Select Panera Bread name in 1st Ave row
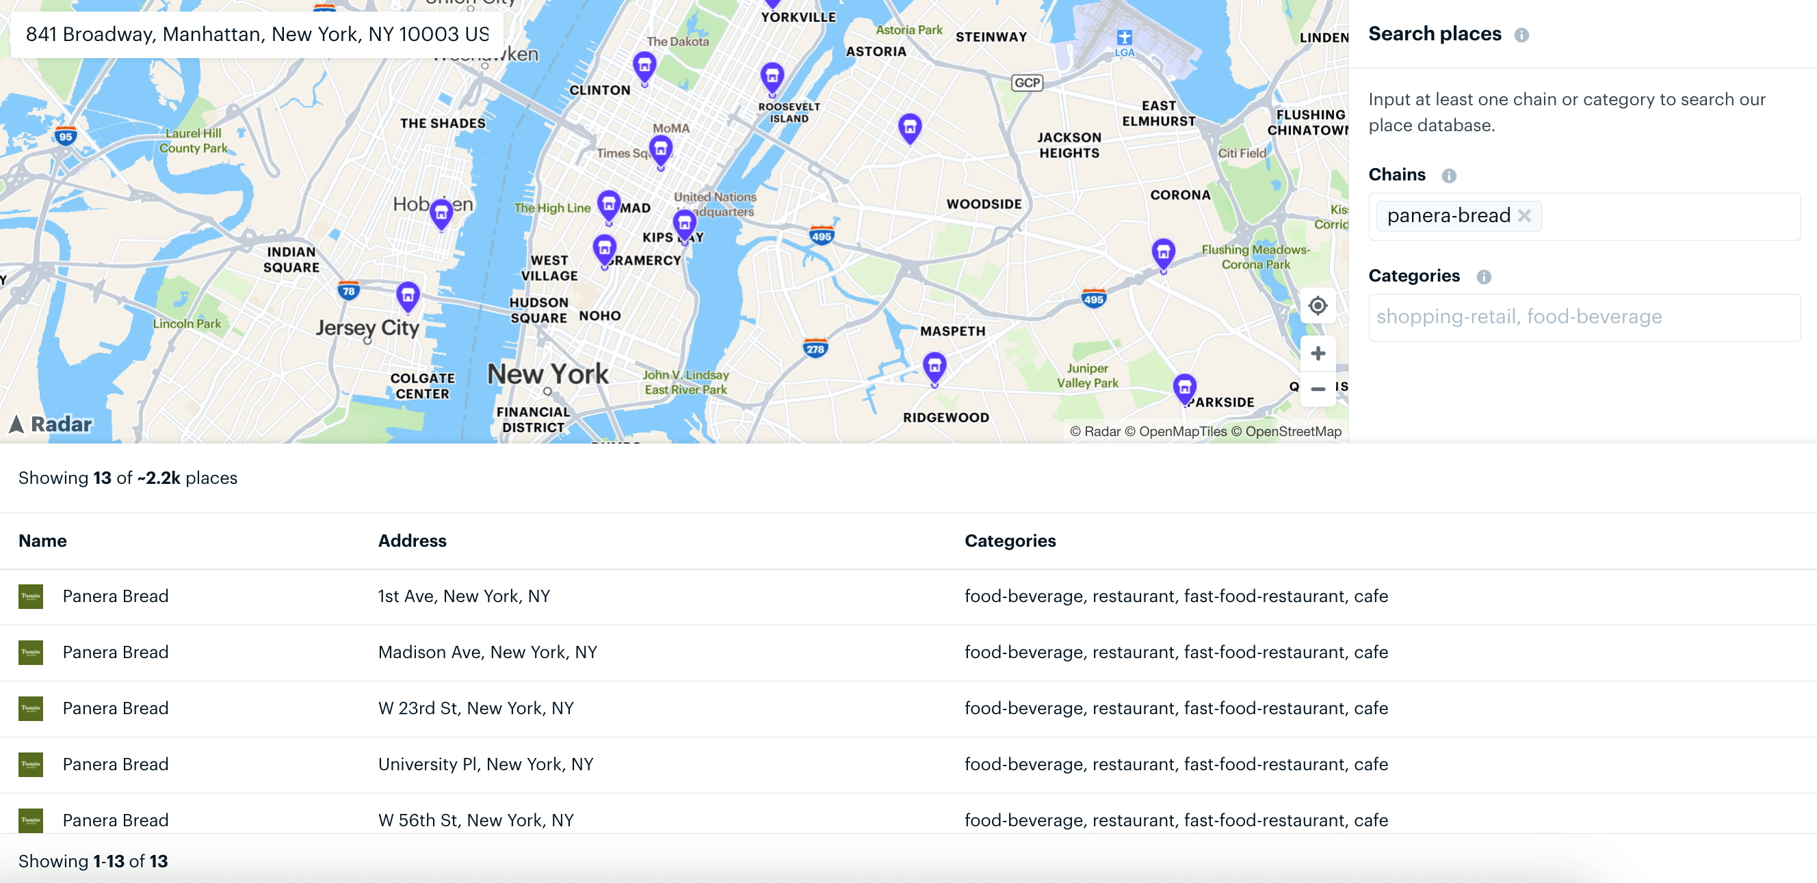 click(x=116, y=596)
